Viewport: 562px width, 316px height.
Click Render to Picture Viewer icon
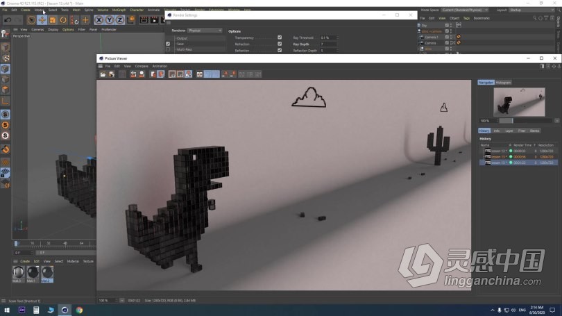(x=154, y=20)
